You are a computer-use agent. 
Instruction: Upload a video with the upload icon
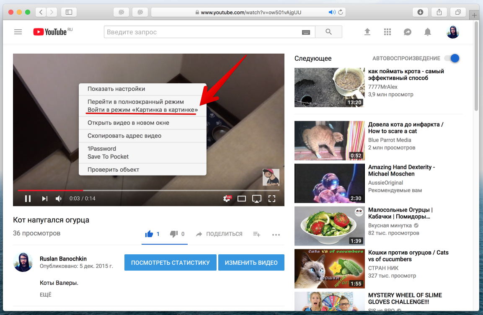tap(367, 32)
